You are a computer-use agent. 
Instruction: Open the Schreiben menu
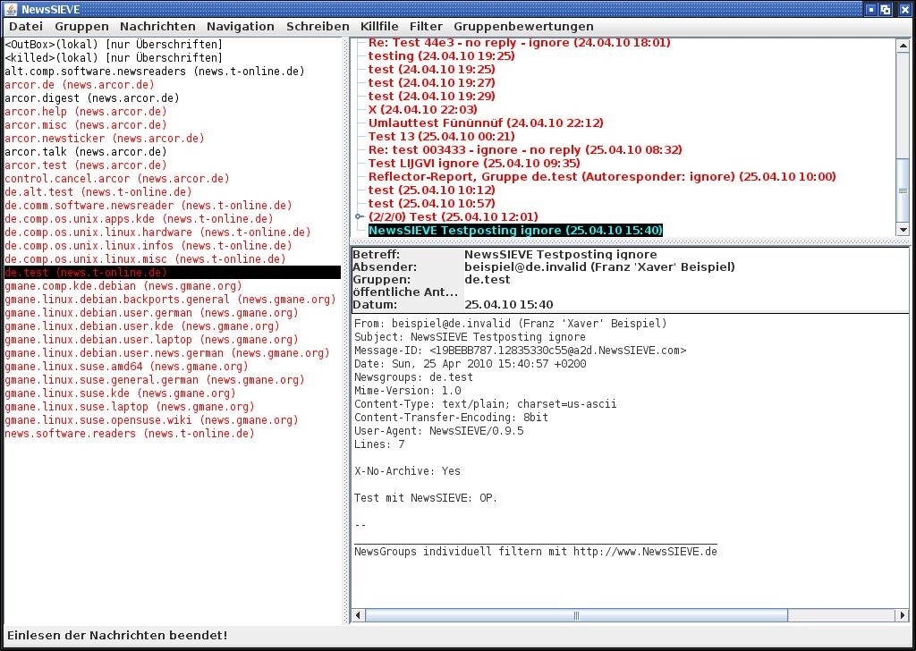click(318, 26)
